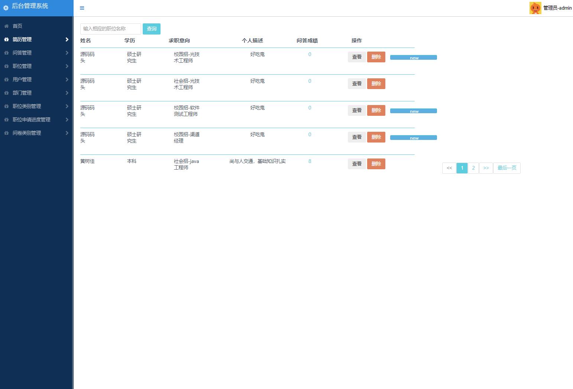Jump to 最后一页

click(507, 168)
